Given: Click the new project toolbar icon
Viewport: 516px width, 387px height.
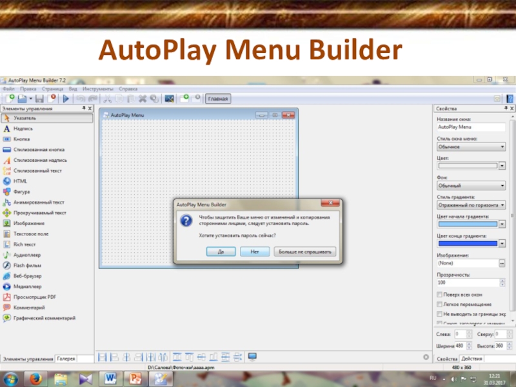Looking at the screenshot, I should pyautogui.click(x=10, y=99).
